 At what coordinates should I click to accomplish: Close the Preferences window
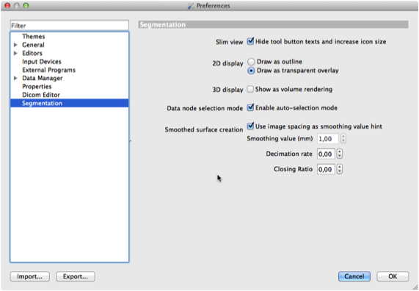pyautogui.click(x=7, y=5)
